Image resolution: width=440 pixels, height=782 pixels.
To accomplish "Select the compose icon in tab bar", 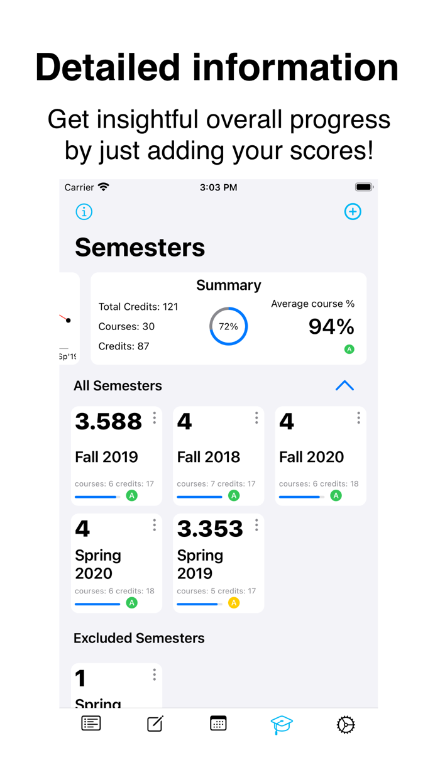I will point(154,723).
